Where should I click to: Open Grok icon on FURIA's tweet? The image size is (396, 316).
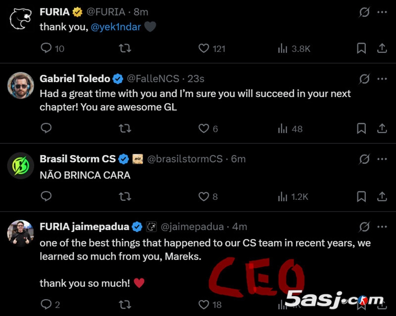364,11
